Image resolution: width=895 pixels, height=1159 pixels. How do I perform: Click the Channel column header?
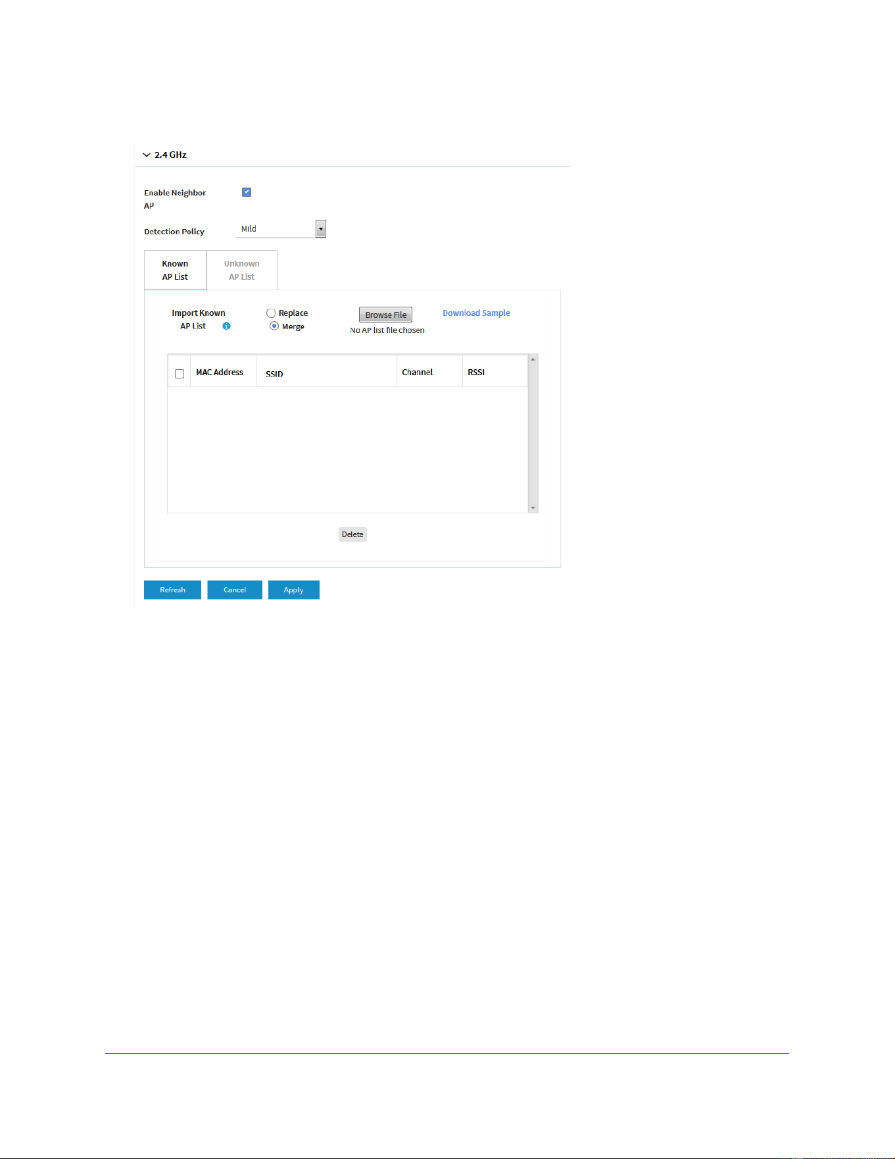(418, 373)
